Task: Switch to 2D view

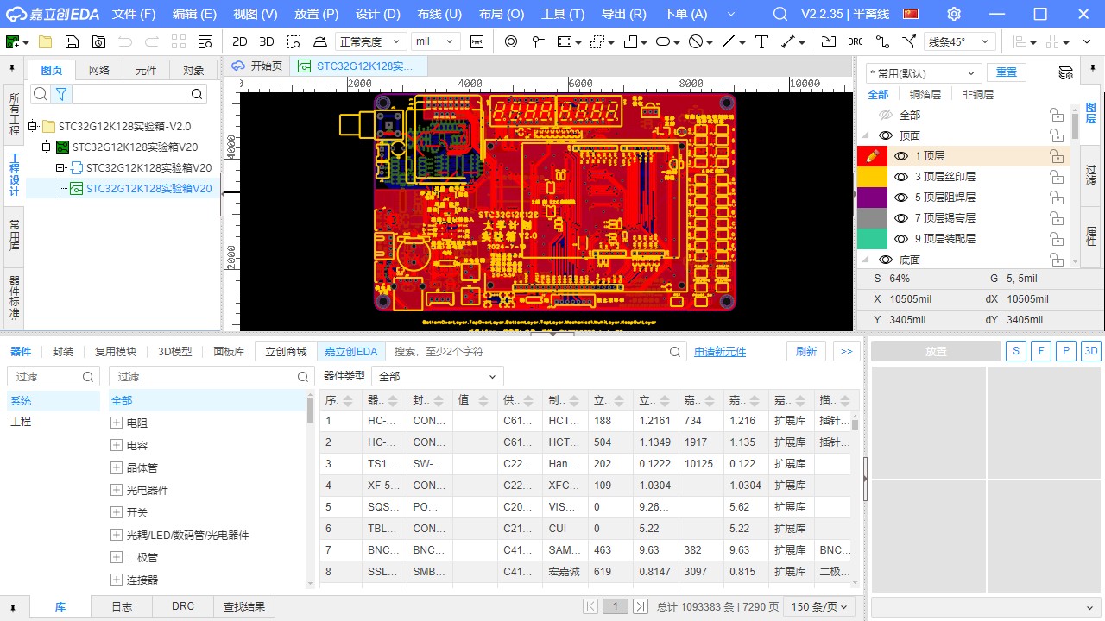Action: point(240,41)
